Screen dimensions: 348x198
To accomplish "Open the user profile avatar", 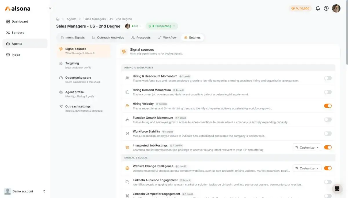I will pos(336,8).
